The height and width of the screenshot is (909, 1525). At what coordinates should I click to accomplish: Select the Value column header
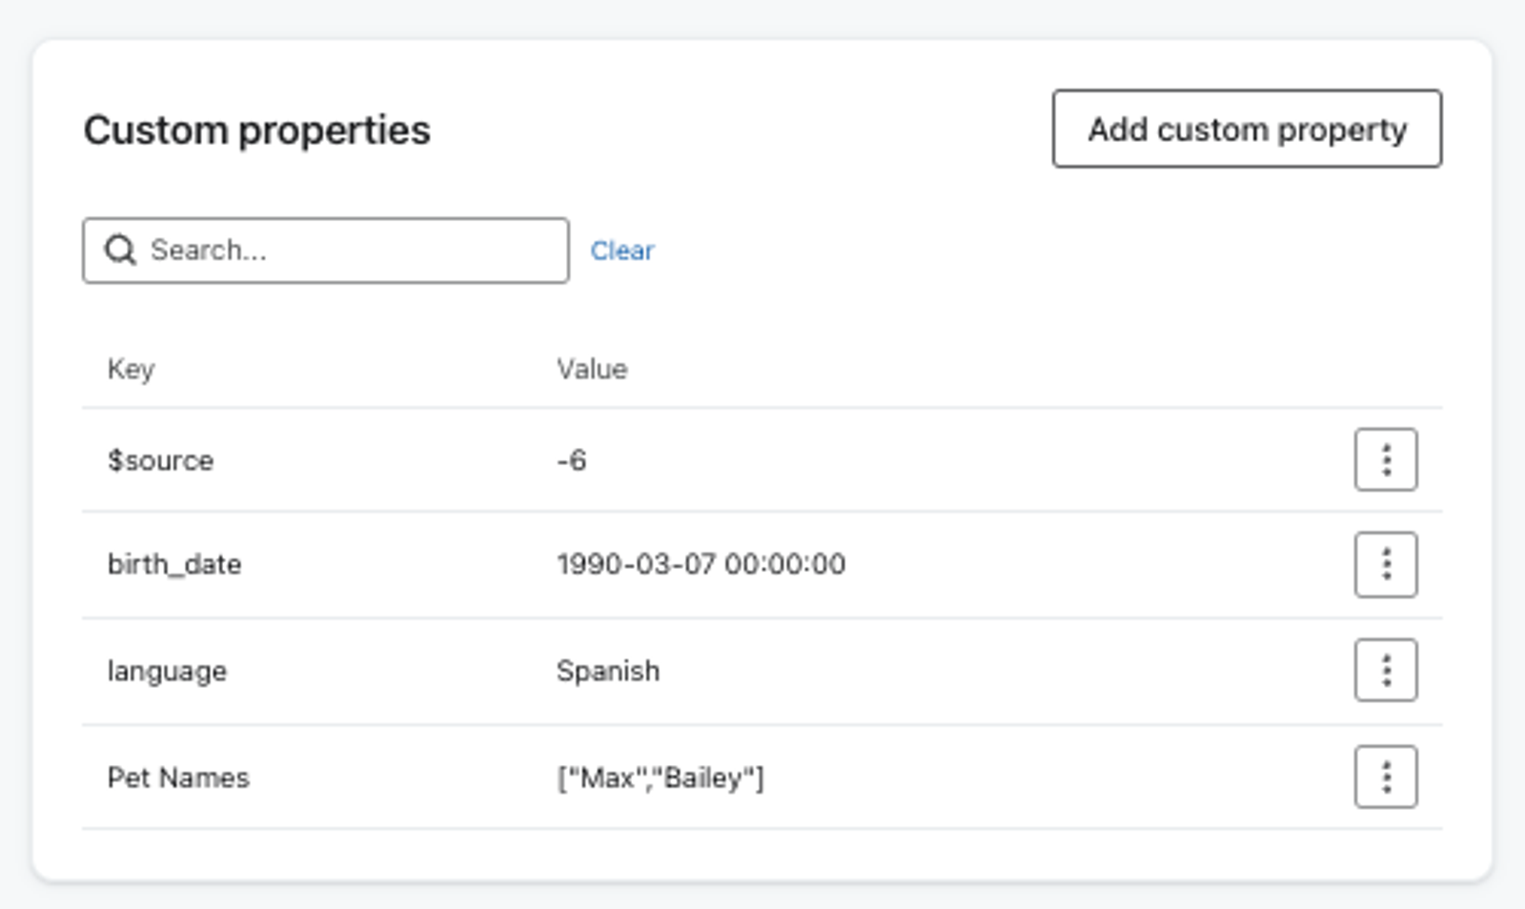click(592, 369)
